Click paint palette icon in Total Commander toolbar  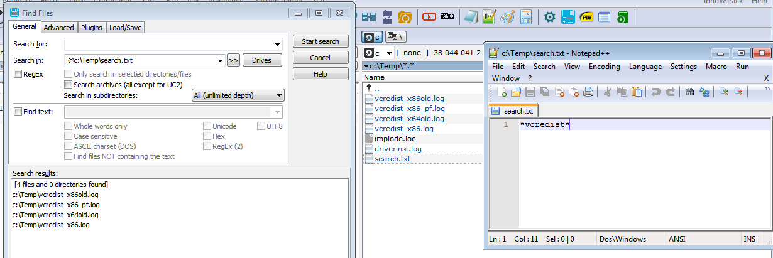click(508, 17)
